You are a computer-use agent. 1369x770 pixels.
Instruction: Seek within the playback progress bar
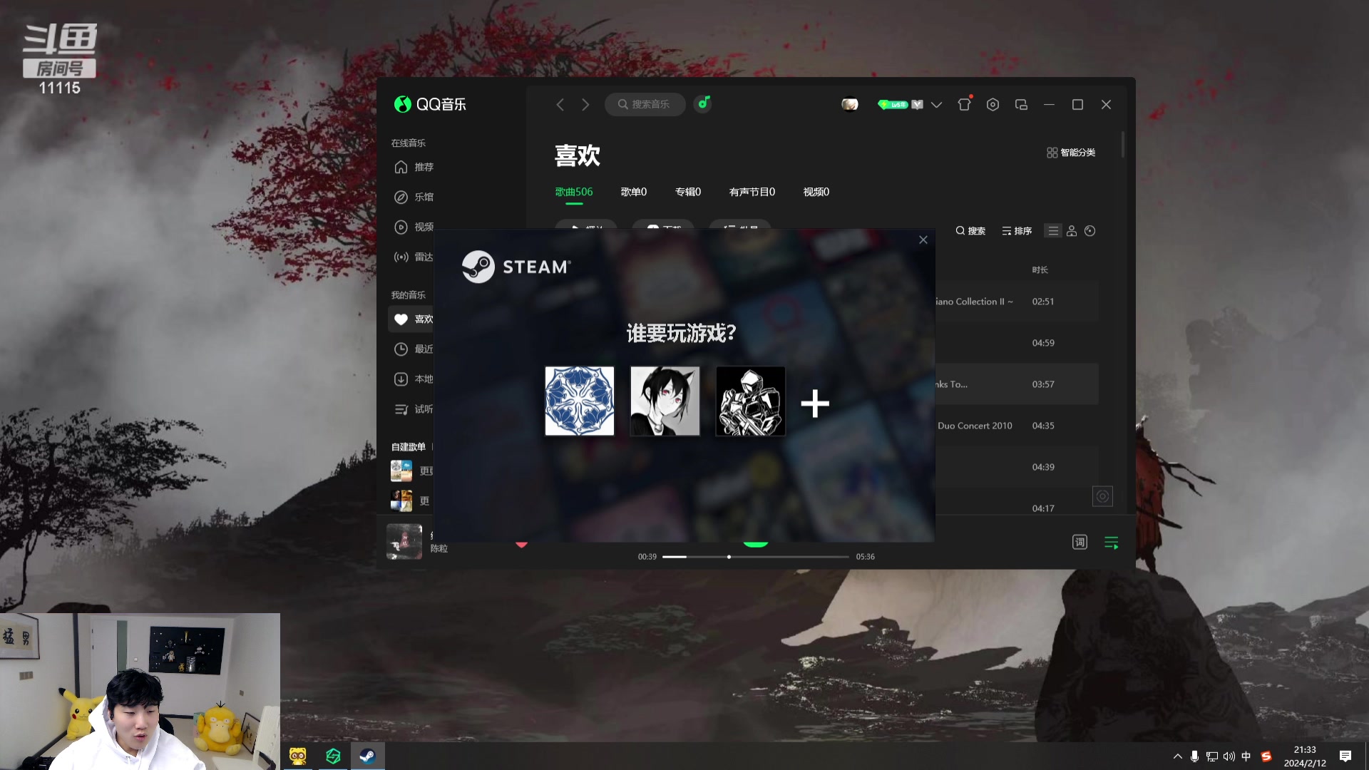tap(756, 557)
